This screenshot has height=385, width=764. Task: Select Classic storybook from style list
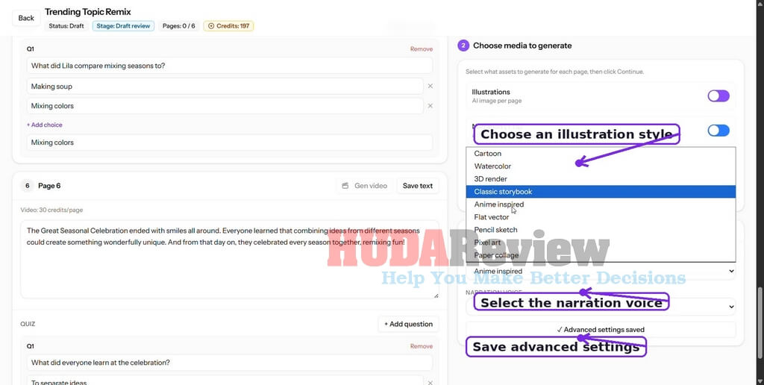tap(601, 192)
